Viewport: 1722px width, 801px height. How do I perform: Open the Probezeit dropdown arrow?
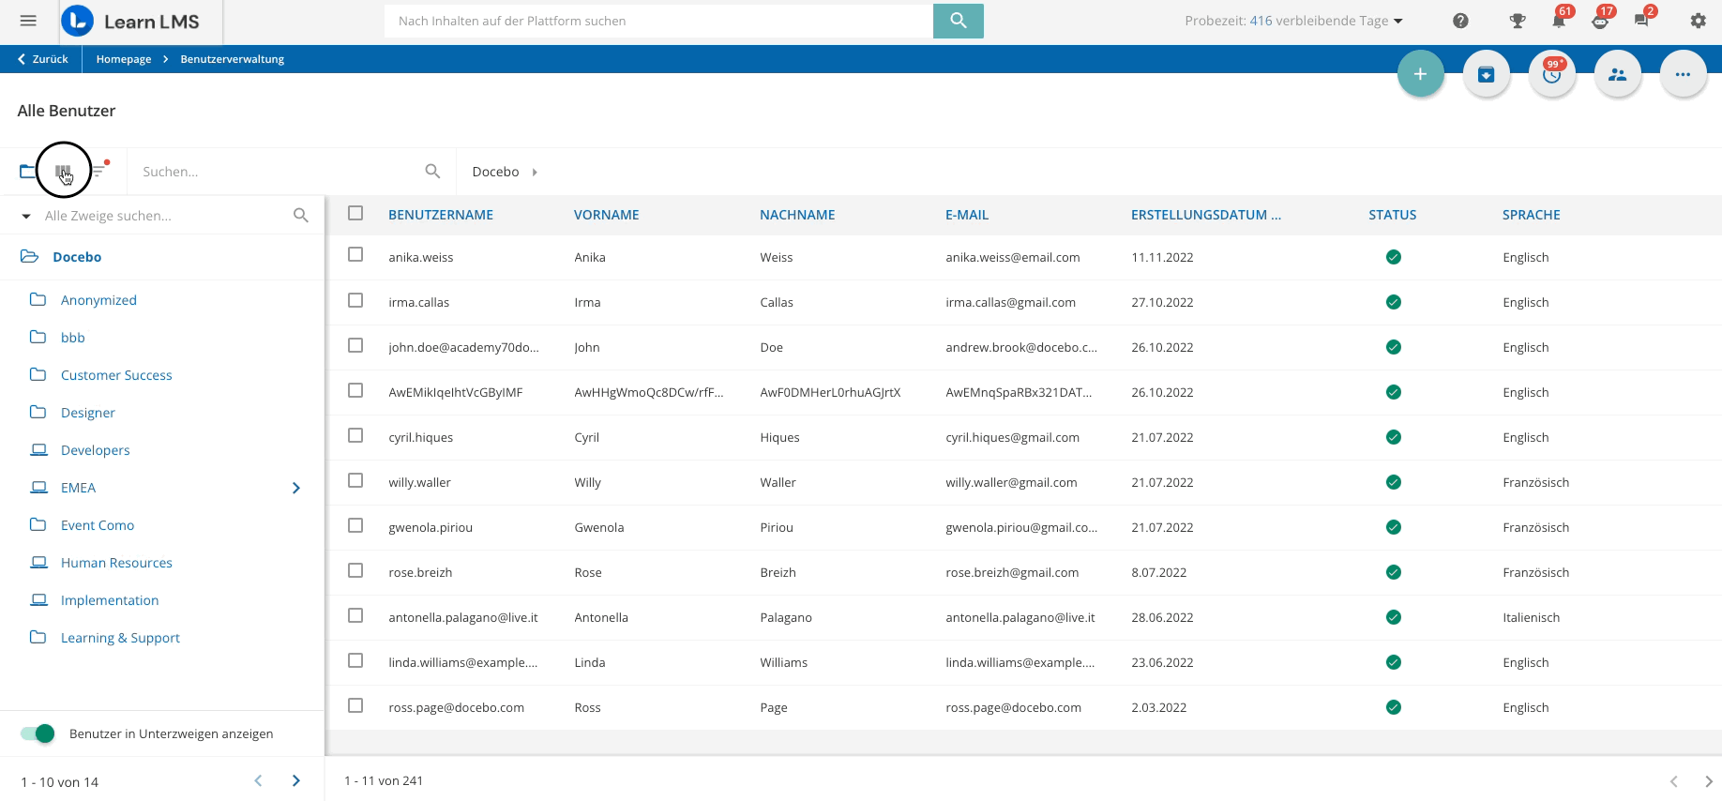(x=1398, y=22)
